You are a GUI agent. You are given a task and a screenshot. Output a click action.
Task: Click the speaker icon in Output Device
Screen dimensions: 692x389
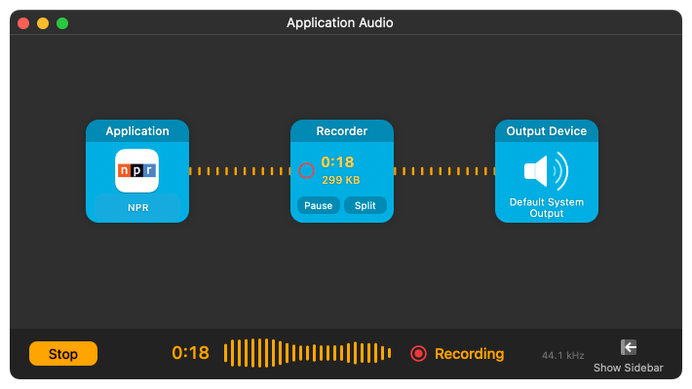tap(547, 171)
